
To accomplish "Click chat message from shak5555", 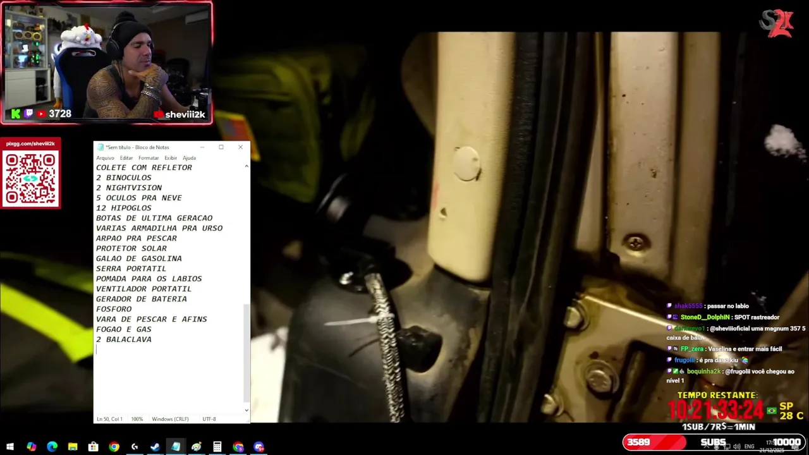I will pyautogui.click(x=709, y=306).
